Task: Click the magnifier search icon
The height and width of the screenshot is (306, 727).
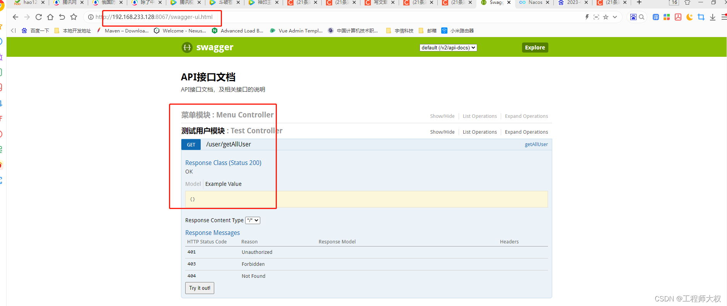Action: (x=642, y=17)
